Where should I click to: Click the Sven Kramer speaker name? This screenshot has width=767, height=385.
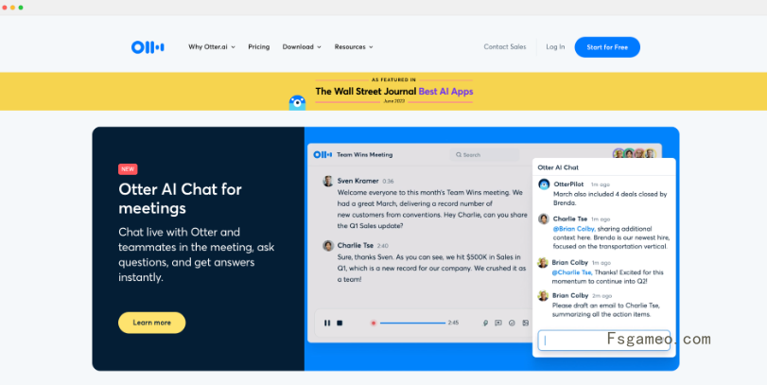tap(358, 181)
